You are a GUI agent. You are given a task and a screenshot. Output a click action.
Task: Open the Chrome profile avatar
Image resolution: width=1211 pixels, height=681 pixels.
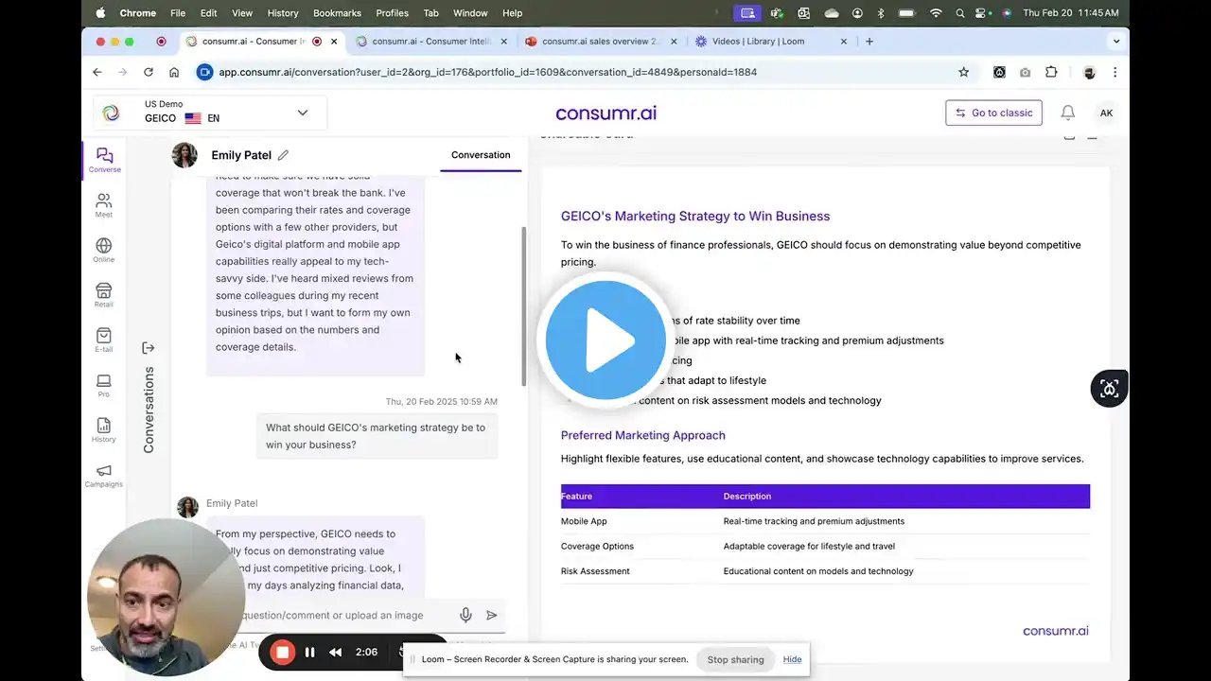pos(1089,72)
